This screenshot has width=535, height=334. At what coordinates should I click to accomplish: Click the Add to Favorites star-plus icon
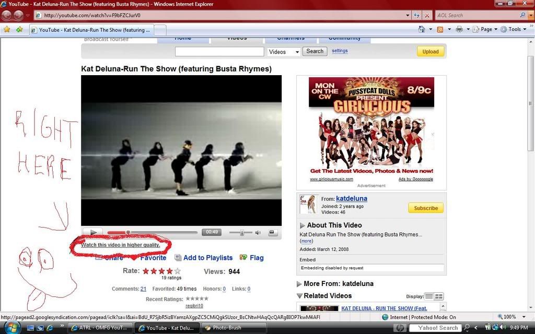tap(19, 29)
